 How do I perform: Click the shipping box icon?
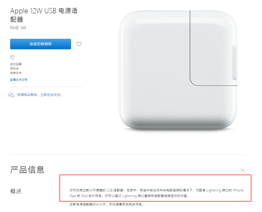coord(12,57)
